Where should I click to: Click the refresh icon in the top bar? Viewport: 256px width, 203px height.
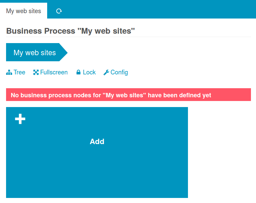click(59, 11)
